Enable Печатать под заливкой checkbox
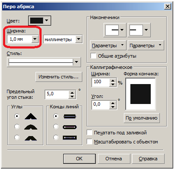This screenshot has height=169, width=175. [90, 133]
